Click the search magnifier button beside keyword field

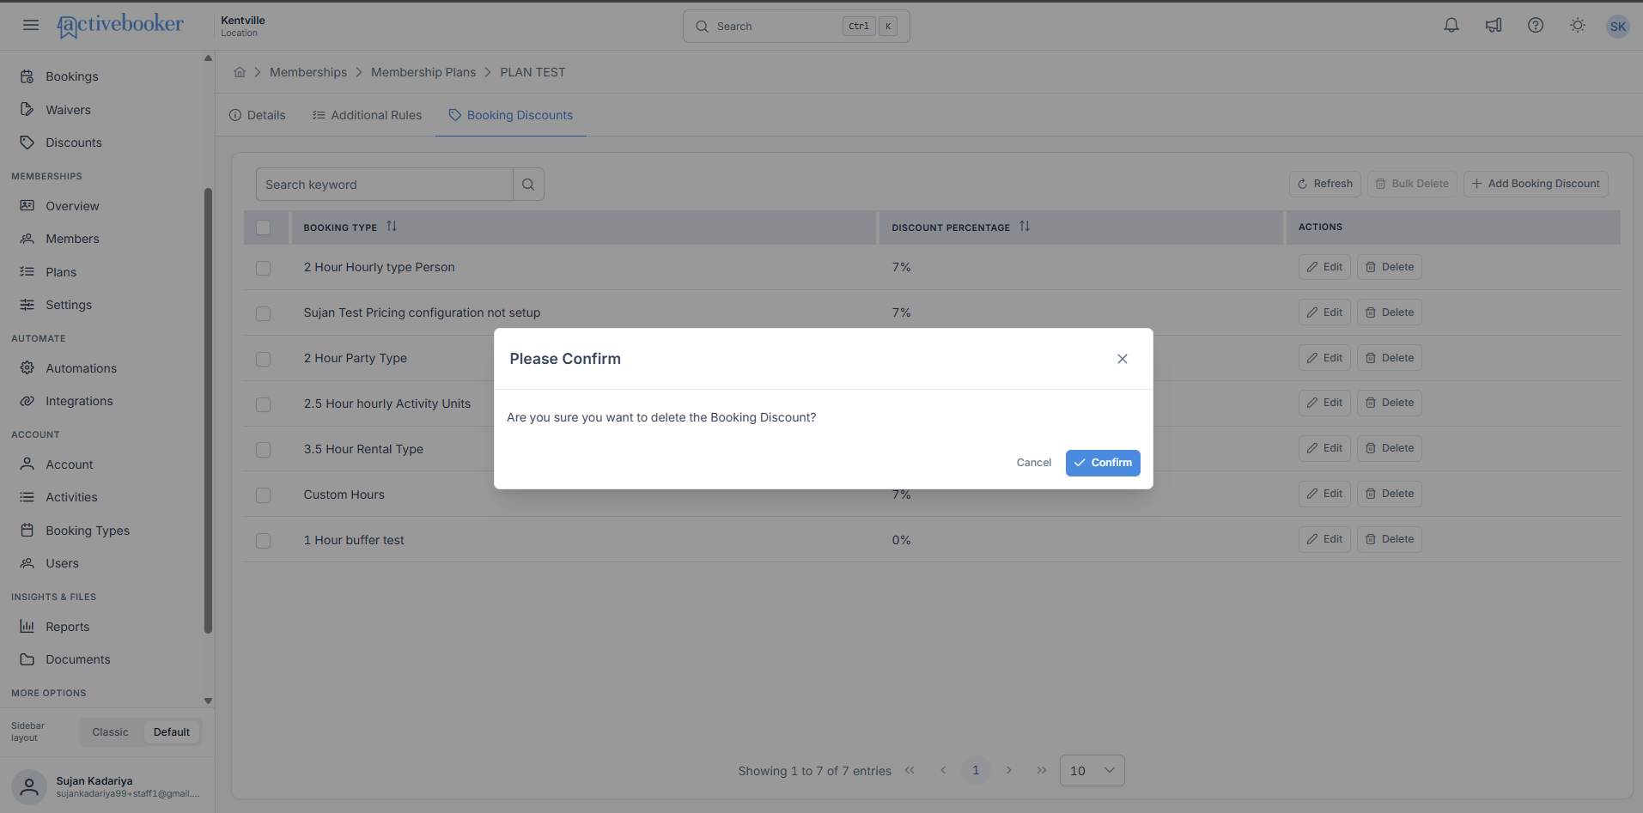point(528,185)
